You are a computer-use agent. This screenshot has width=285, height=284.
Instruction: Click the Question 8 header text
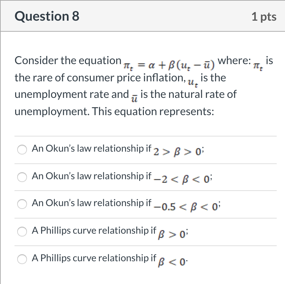[47, 16]
